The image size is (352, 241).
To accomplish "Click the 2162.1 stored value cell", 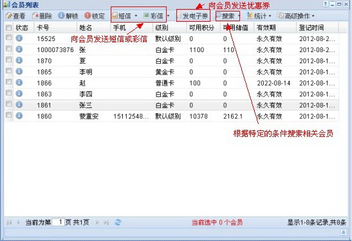I will coord(233,116).
